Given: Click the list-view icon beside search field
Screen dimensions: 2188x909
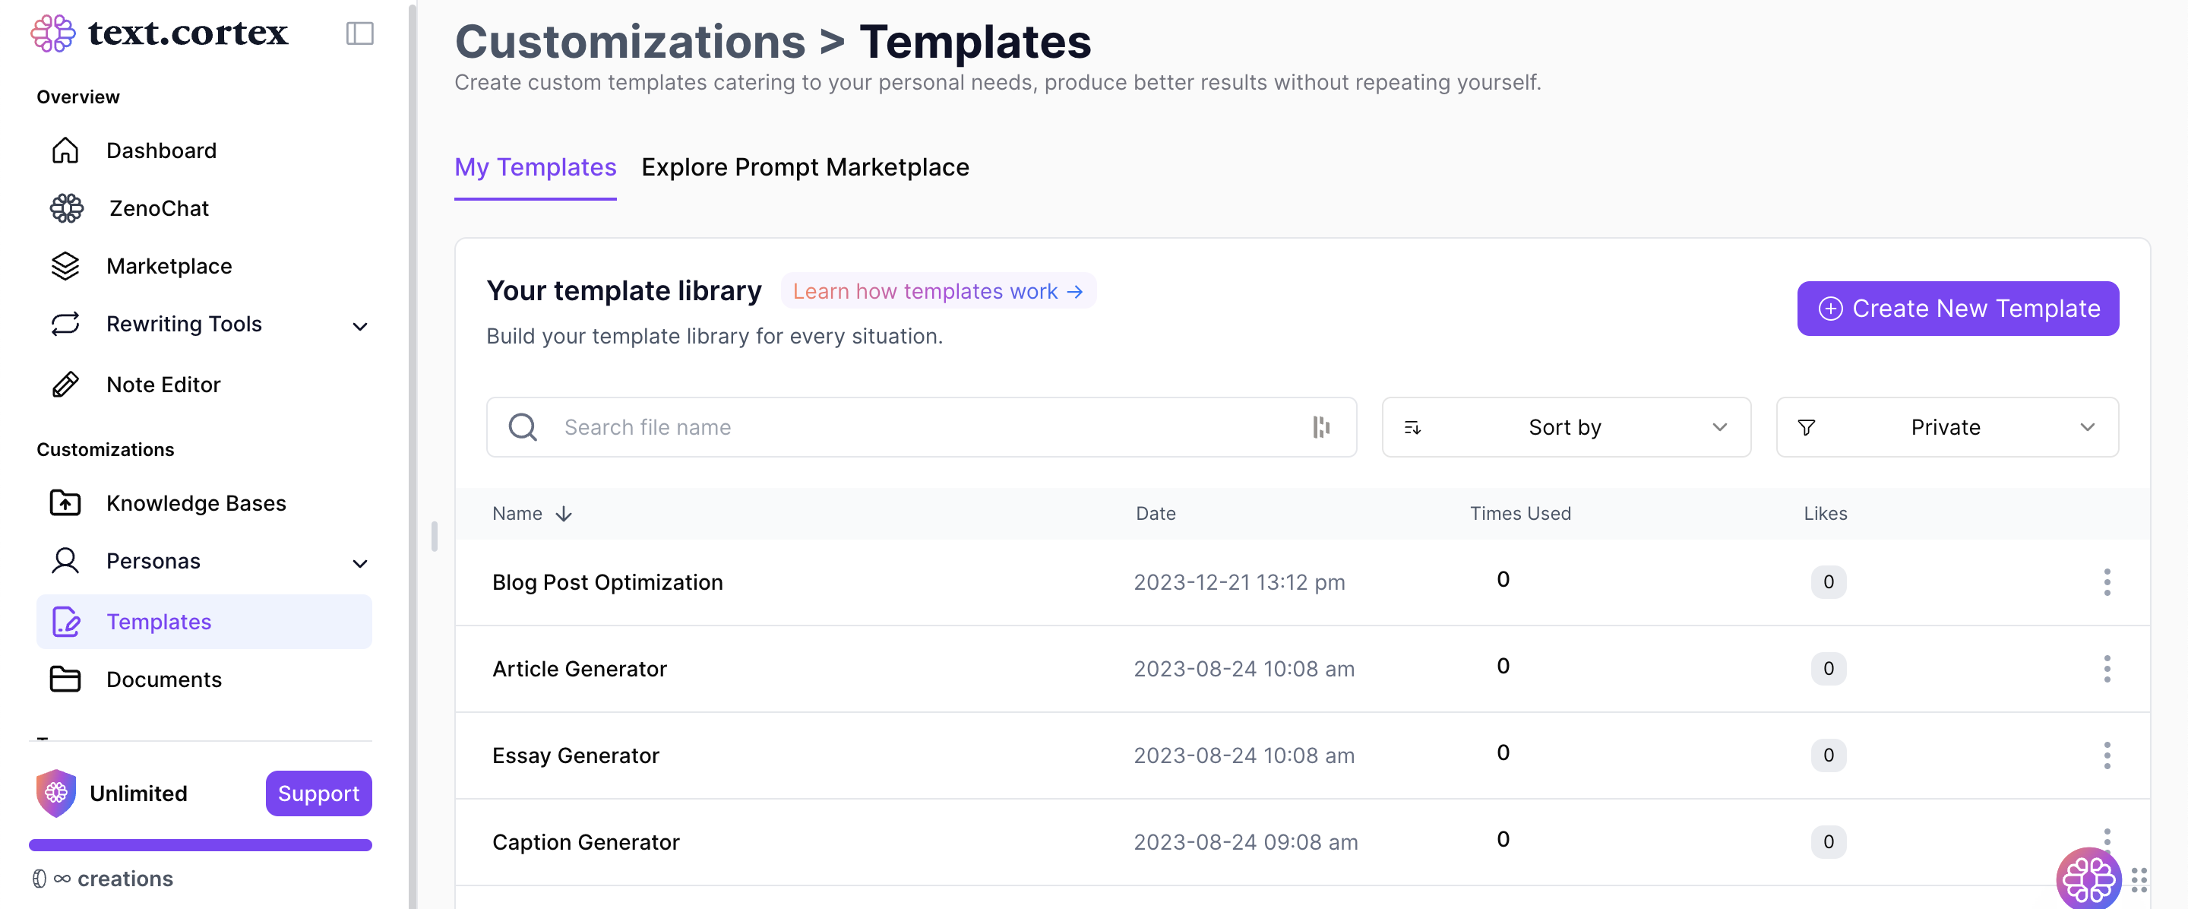Looking at the screenshot, I should point(1320,427).
